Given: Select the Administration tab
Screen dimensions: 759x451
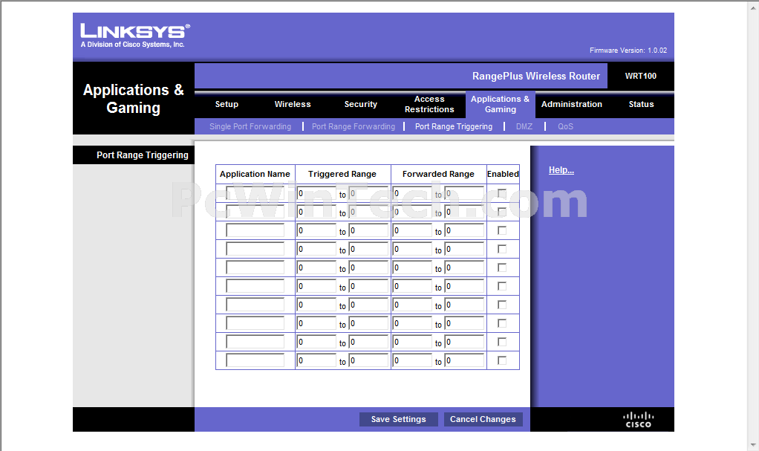Looking at the screenshot, I should click(572, 104).
